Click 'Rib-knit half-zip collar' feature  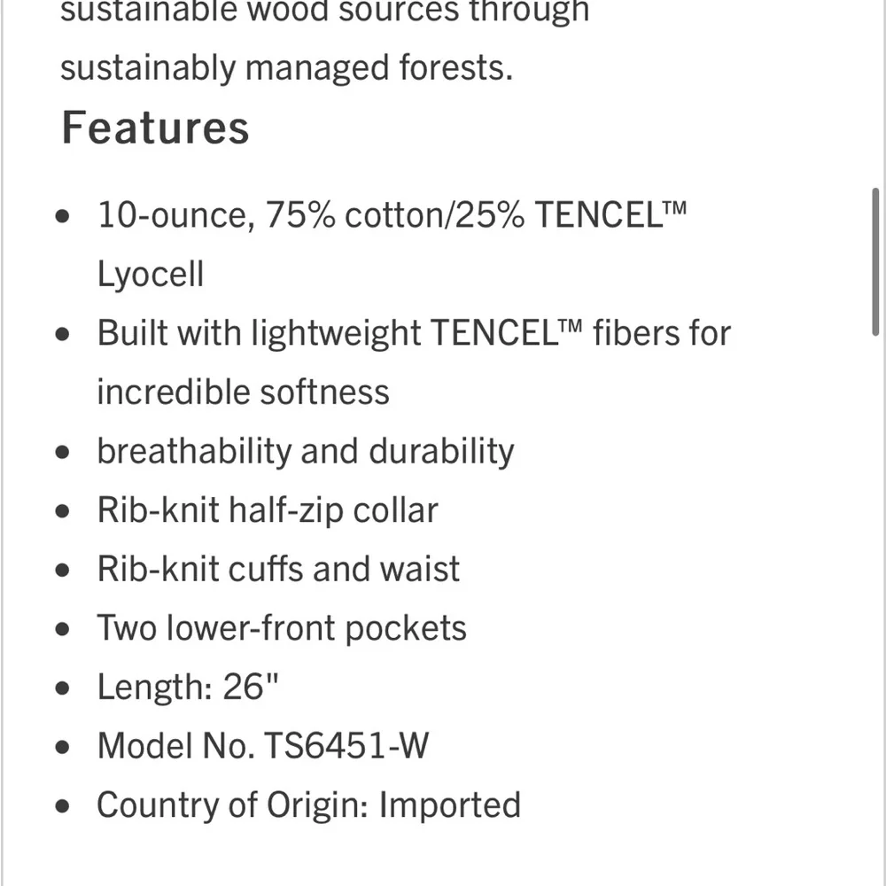pos(268,510)
